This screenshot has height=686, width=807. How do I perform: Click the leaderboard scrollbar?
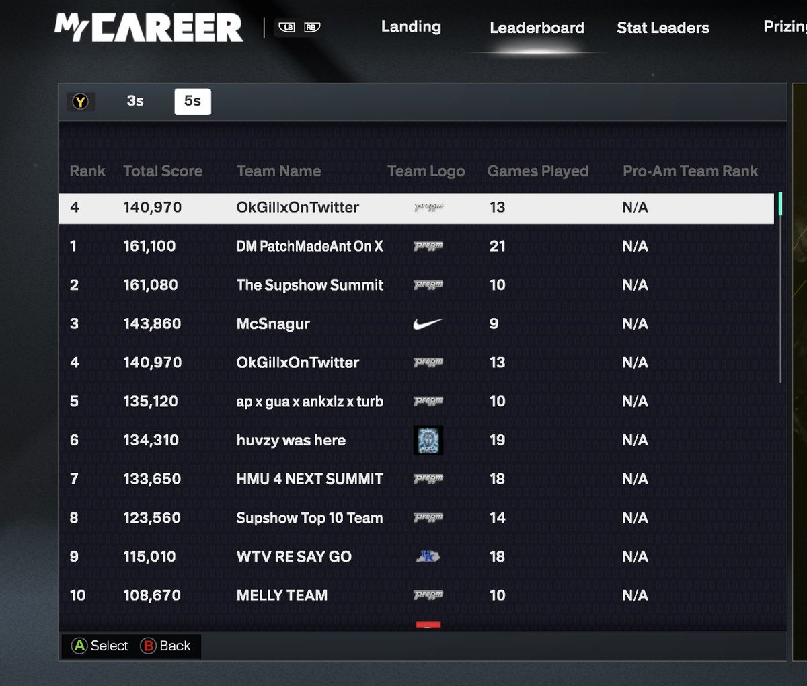point(780,288)
